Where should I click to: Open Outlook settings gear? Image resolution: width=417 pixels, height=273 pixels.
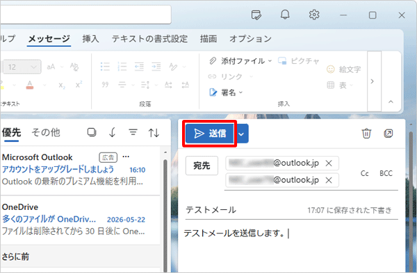314,15
